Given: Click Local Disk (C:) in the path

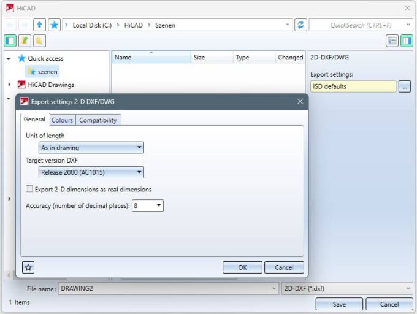Looking at the screenshot, I should (x=92, y=25).
